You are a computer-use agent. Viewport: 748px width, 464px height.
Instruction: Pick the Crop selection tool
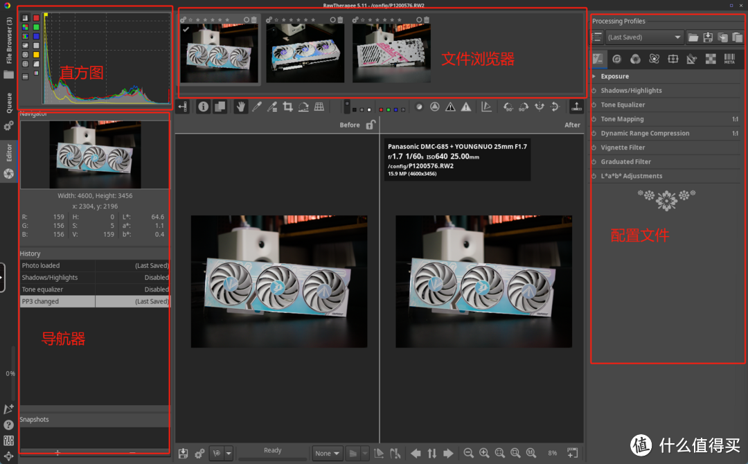tap(287, 107)
